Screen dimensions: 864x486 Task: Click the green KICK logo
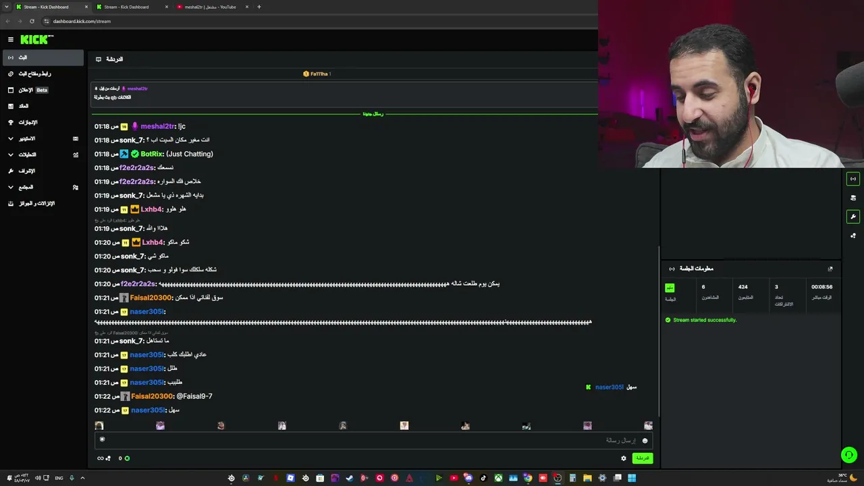36,40
